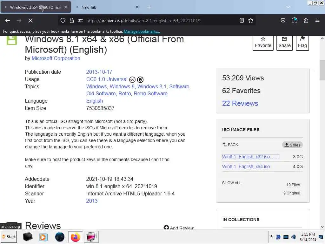The width and height of the screenshot is (325, 244).
Task: Switch to the New Tab tab
Action: click(107, 7)
